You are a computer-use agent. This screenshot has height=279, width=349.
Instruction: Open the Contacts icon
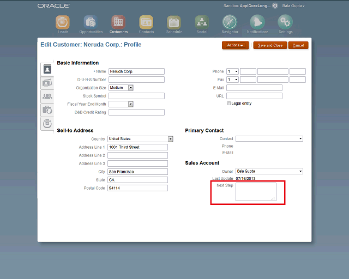pos(146,22)
